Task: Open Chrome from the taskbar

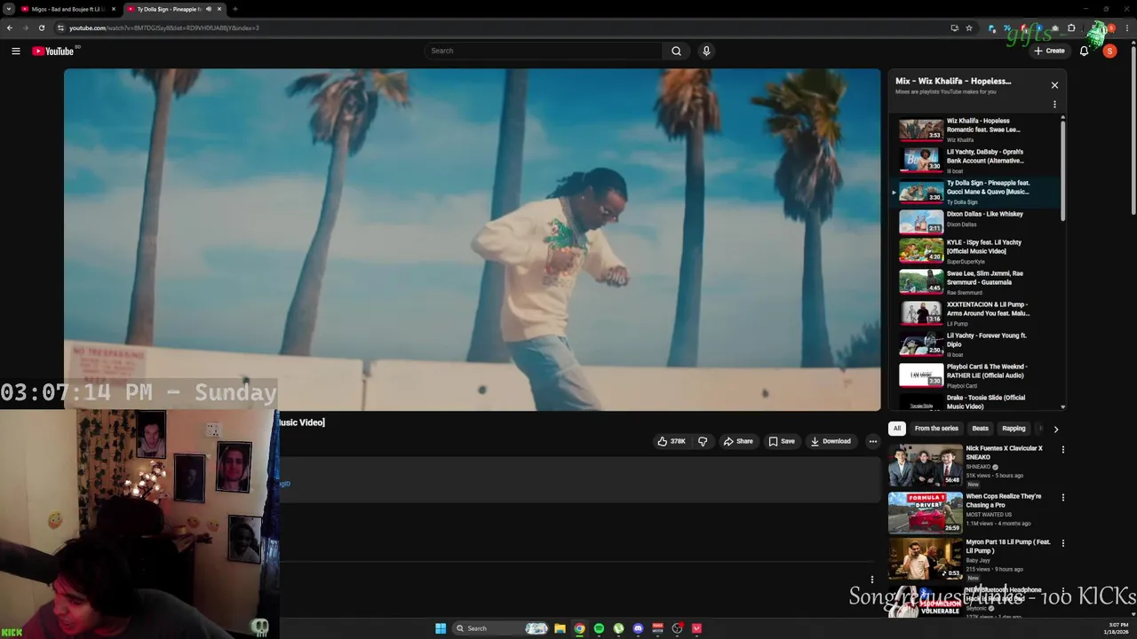Action: 579,628
